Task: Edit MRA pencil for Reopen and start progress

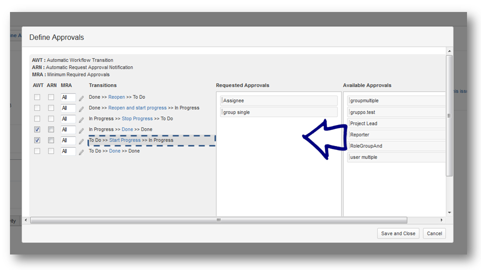Action: coord(81,108)
